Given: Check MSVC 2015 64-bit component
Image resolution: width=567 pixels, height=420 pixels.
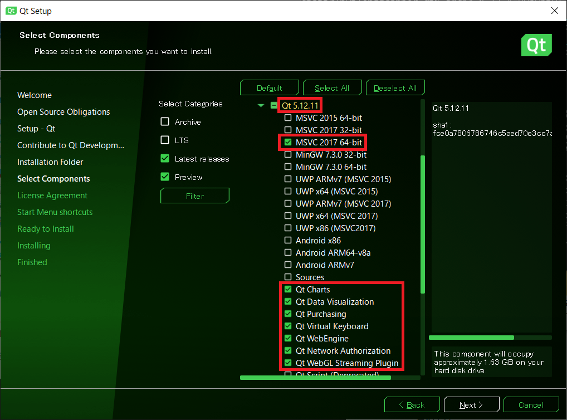Looking at the screenshot, I should 288,118.
